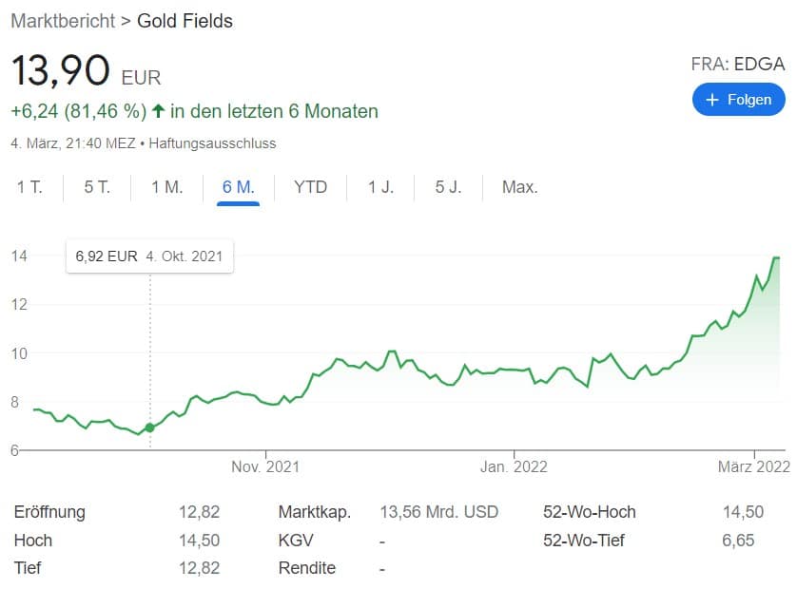
Task: Switch to the YTD range
Action: pyautogui.click(x=310, y=187)
